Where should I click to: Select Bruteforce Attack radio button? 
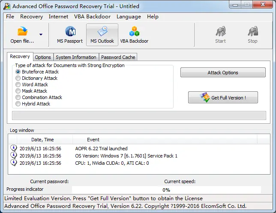[18, 72]
